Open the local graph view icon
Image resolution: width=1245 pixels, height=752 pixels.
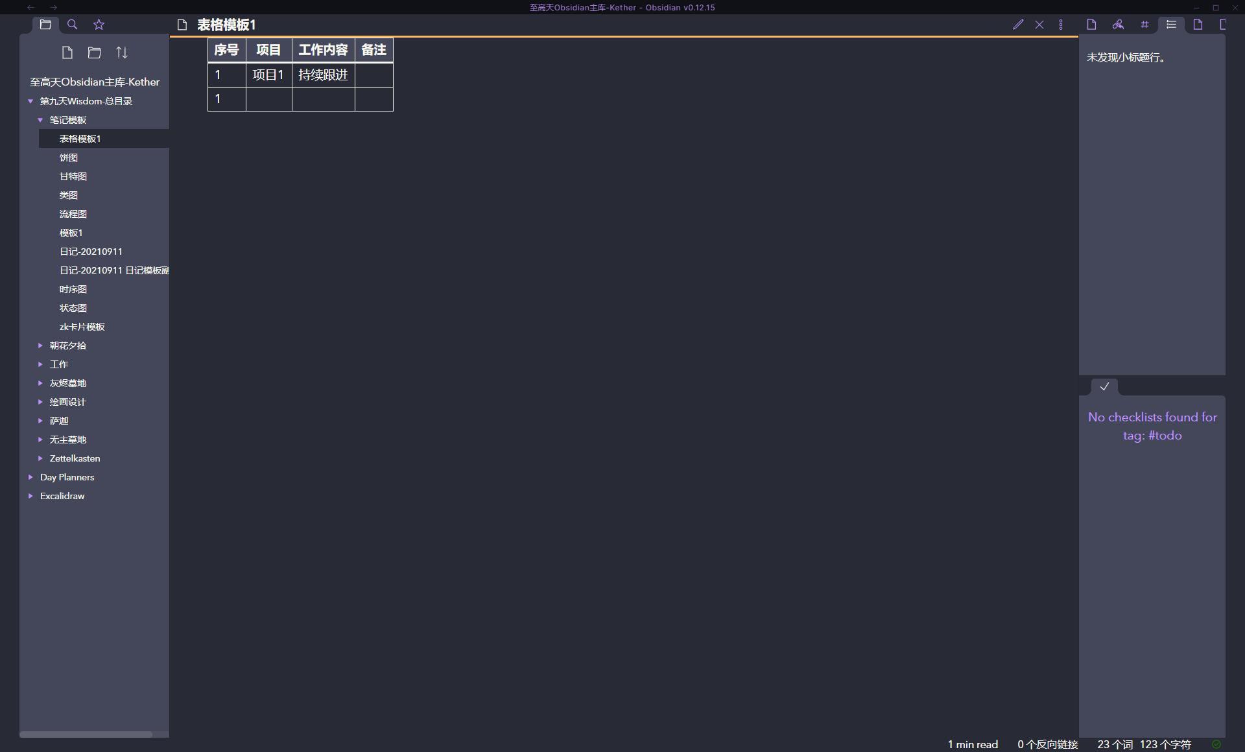click(1118, 25)
